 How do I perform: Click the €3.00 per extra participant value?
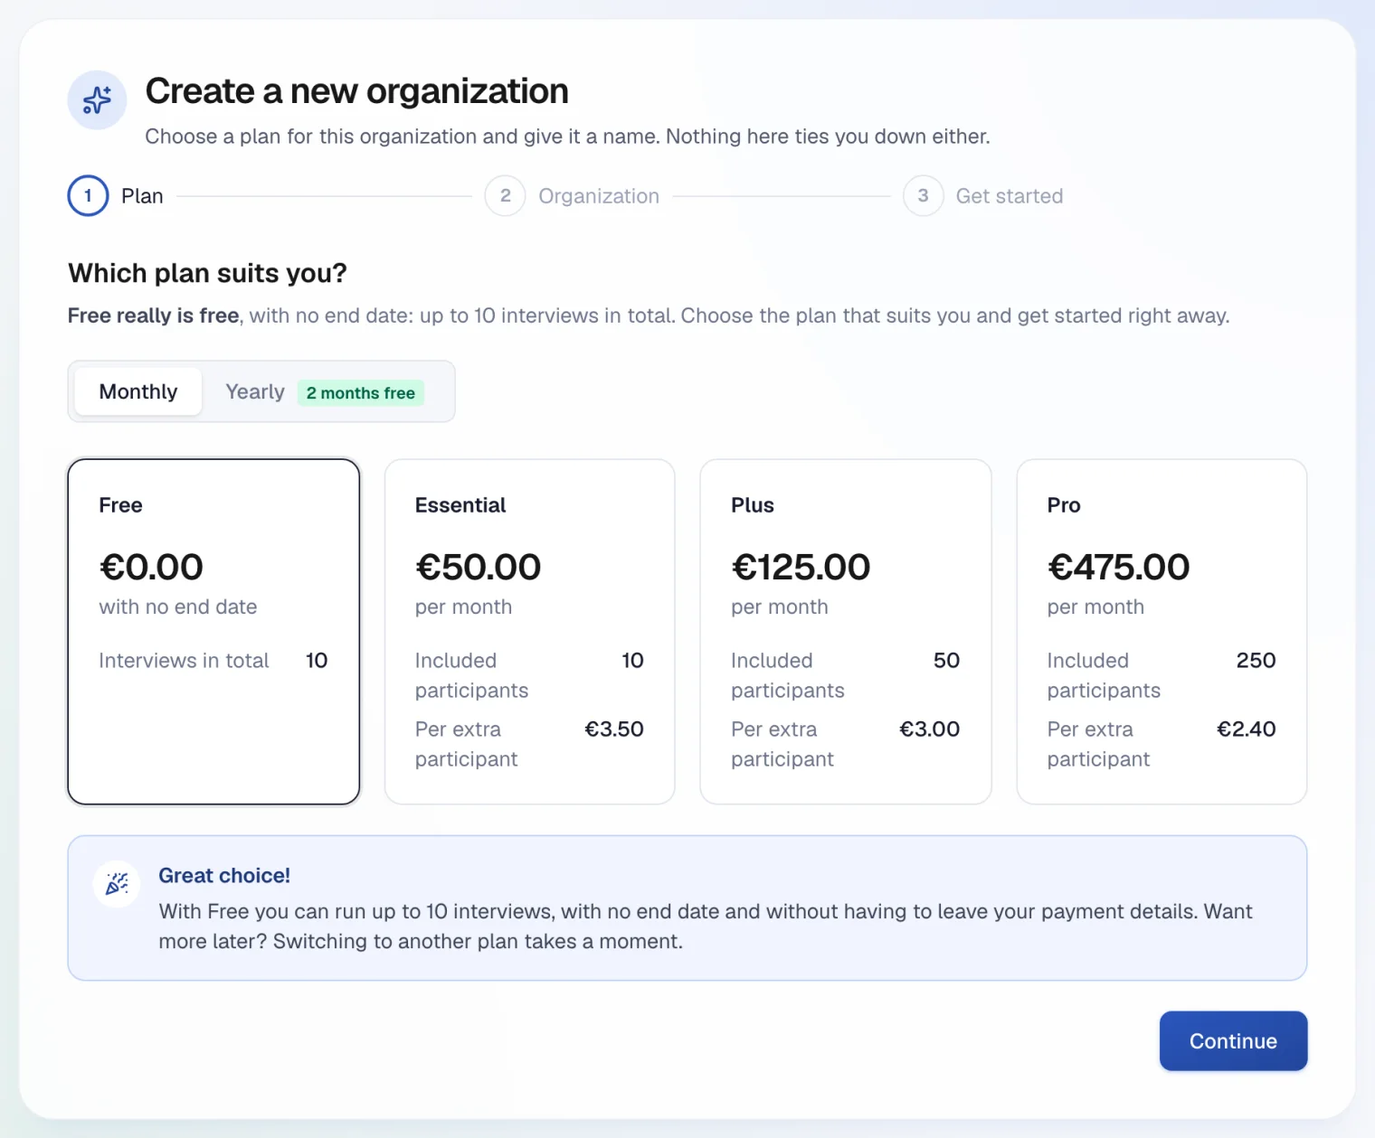930,729
